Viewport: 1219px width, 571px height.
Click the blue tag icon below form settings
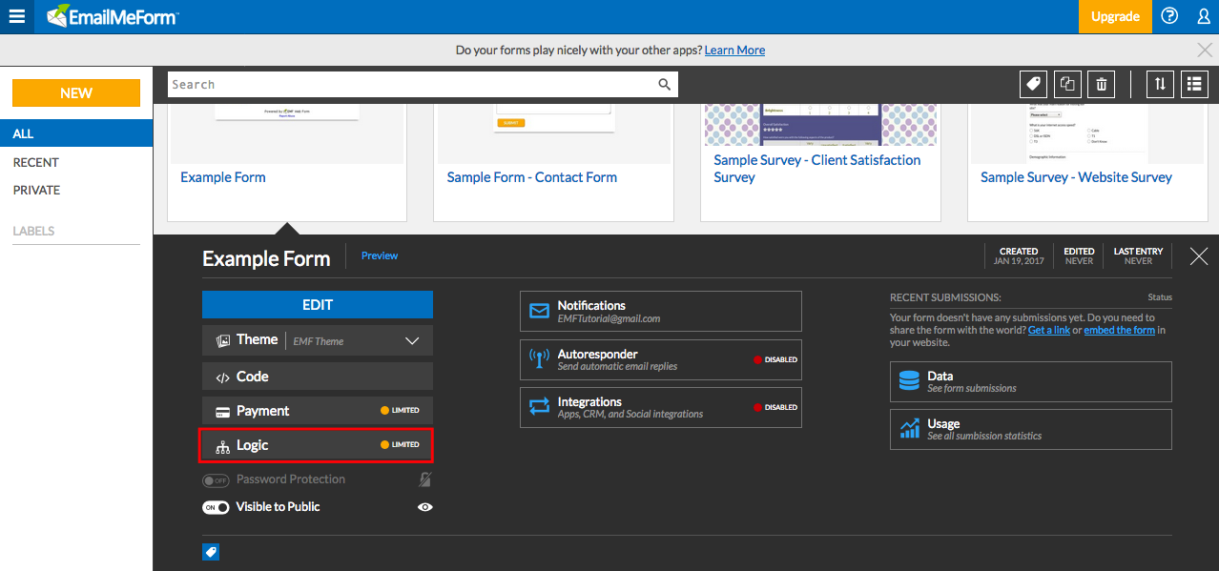211,552
